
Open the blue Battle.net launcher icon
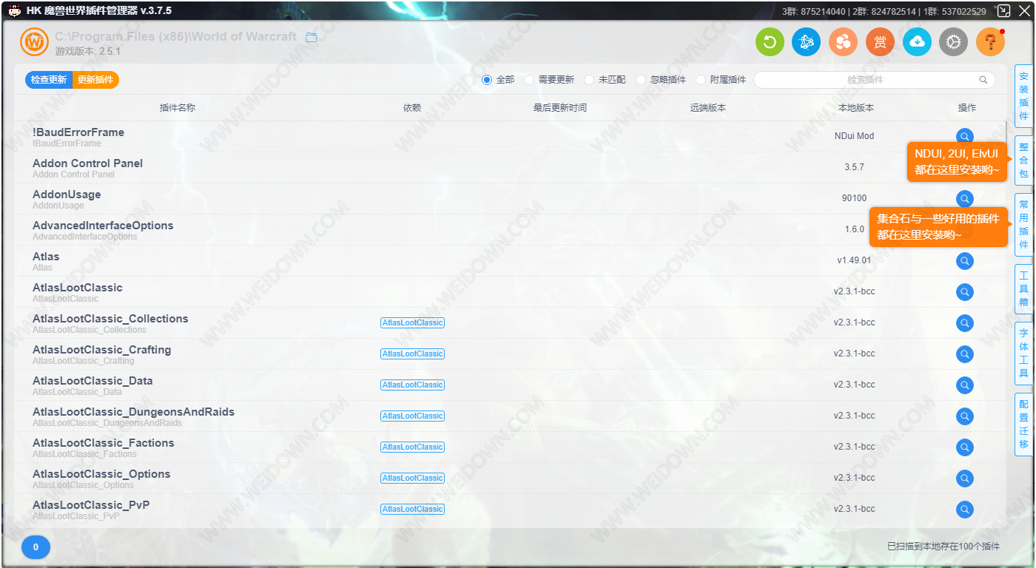coord(807,42)
